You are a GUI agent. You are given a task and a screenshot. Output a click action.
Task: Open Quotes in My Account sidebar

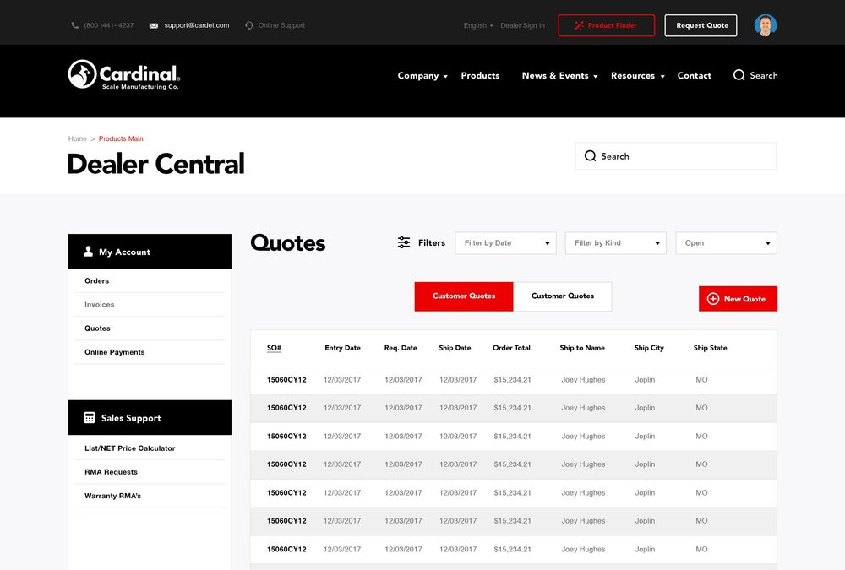coord(97,328)
